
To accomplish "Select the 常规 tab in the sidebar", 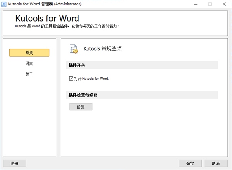I will (29, 53).
